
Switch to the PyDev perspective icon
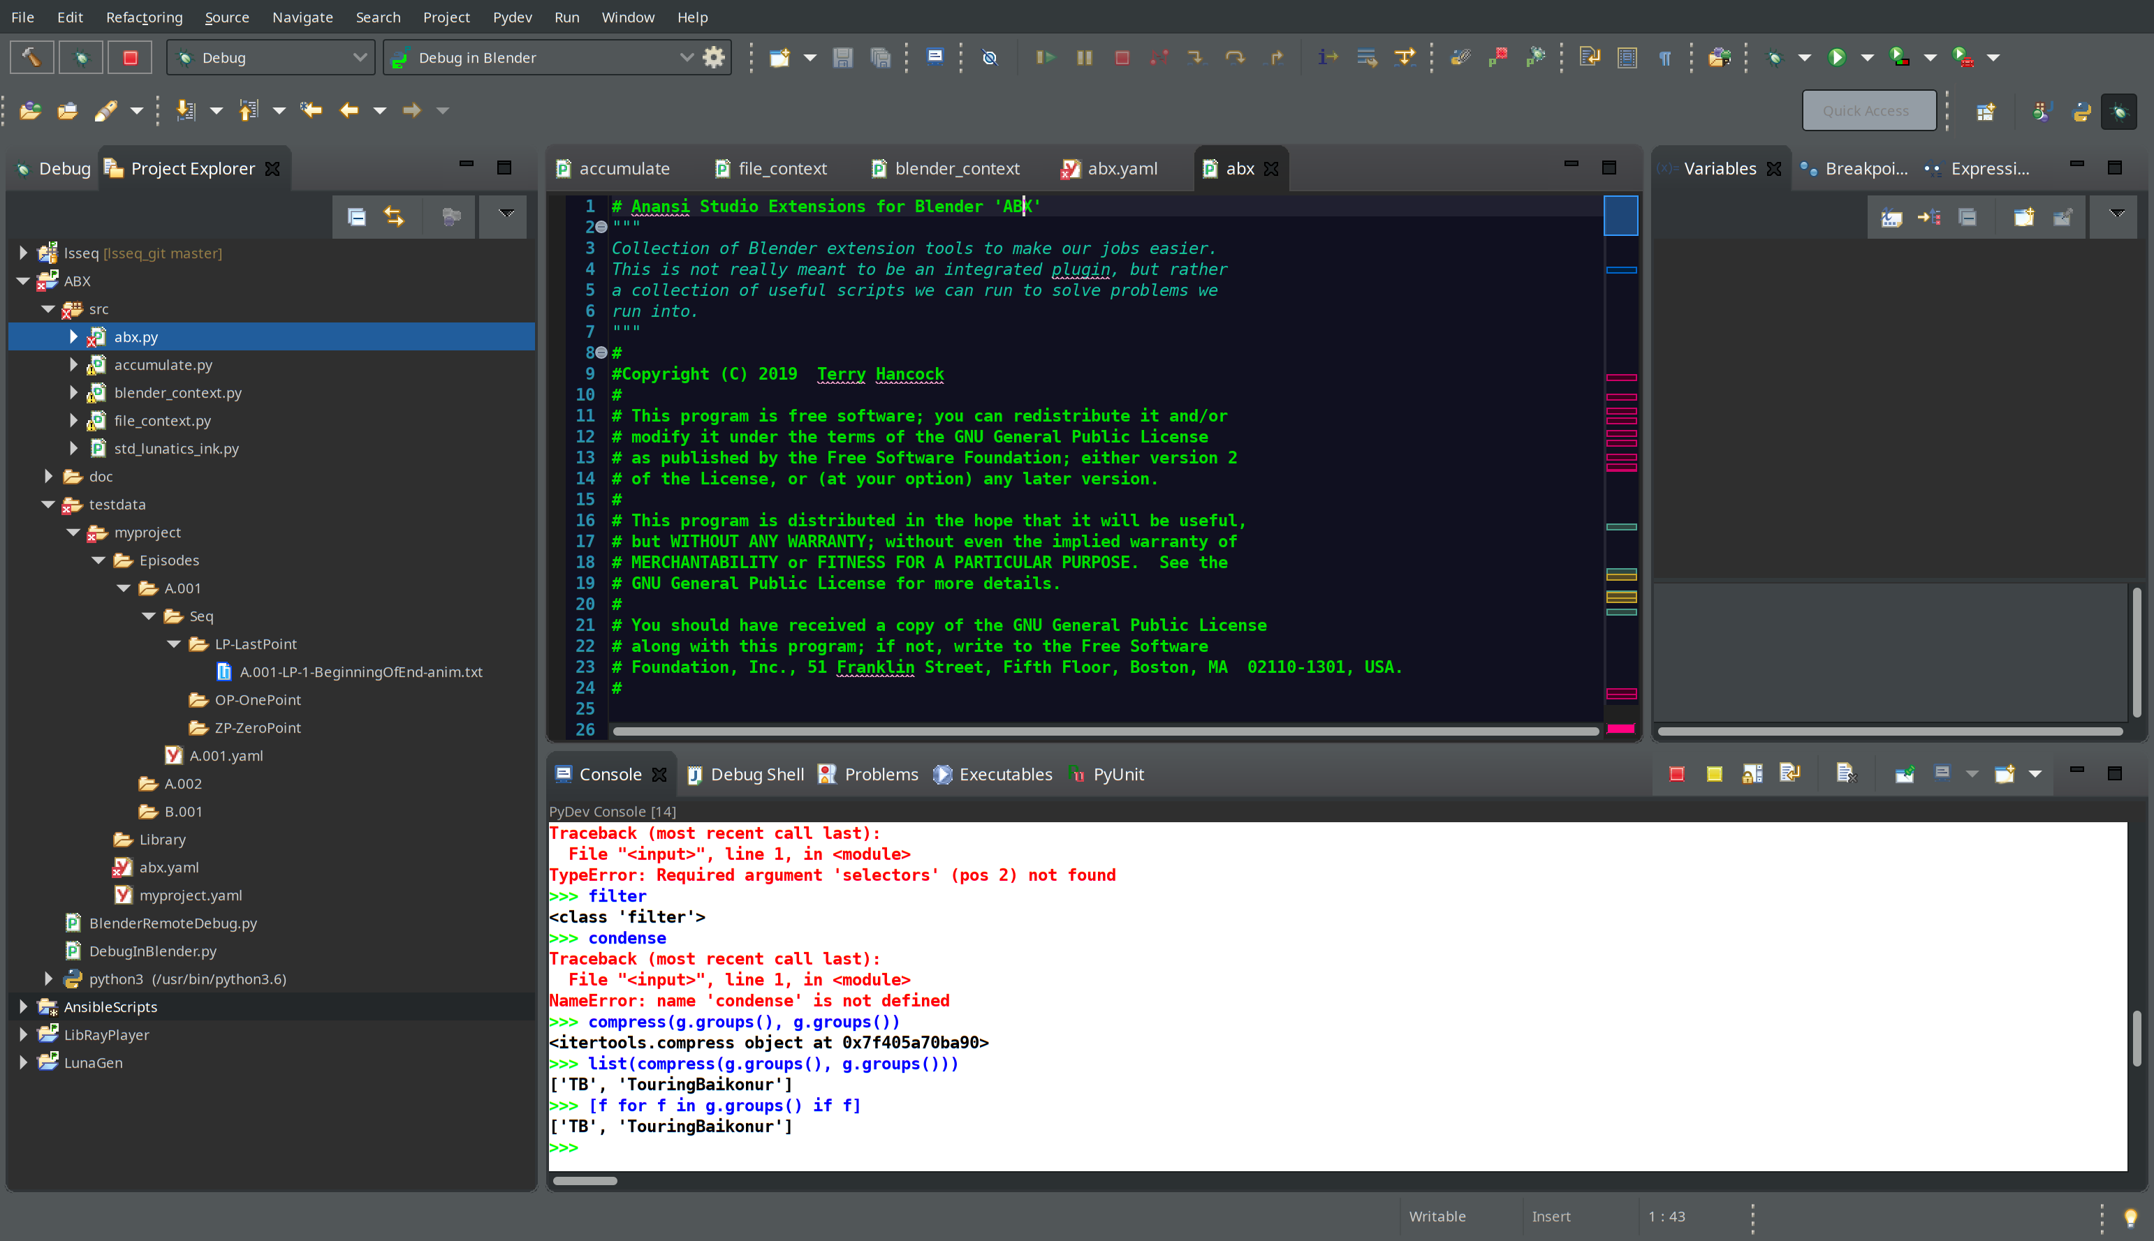pos(2081,111)
